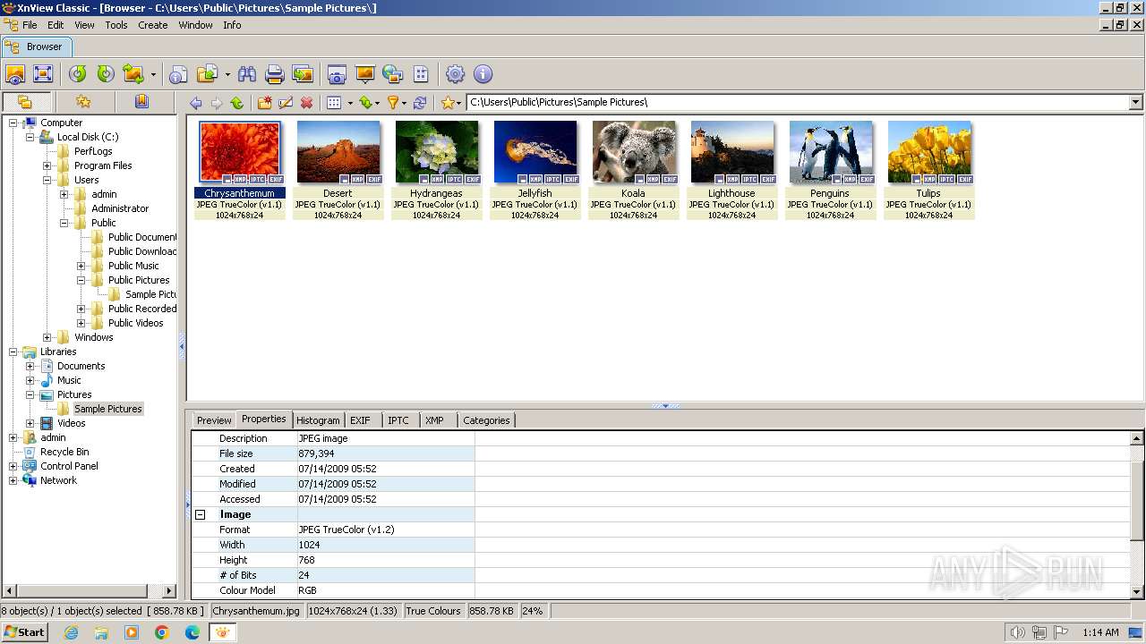Start slide show icon
This screenshot has width=1146, height=644.
coord(364,74)
